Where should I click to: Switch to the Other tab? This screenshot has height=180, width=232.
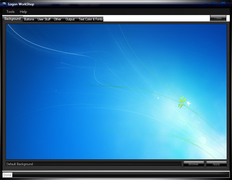pos(58,19)
